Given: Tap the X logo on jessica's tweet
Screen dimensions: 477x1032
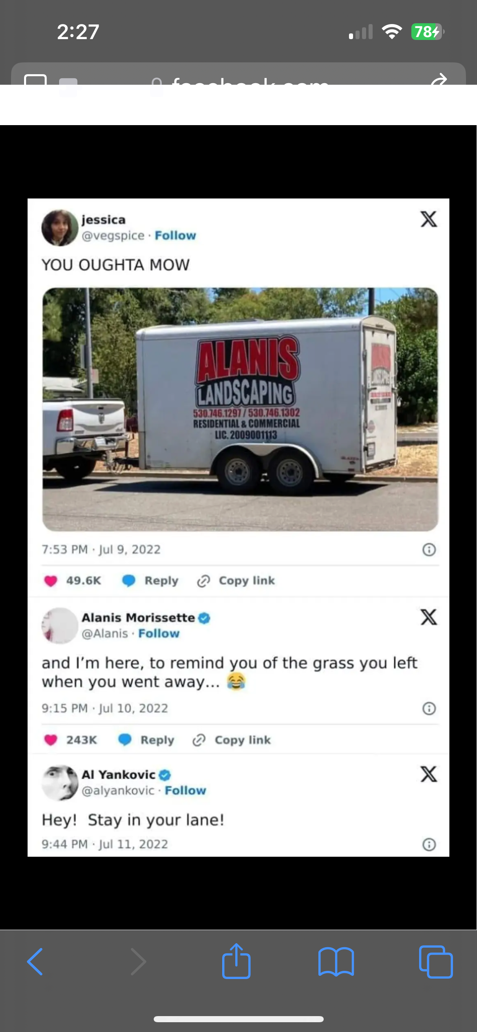Looking at the screenshot, I should [x=428, y=219].
